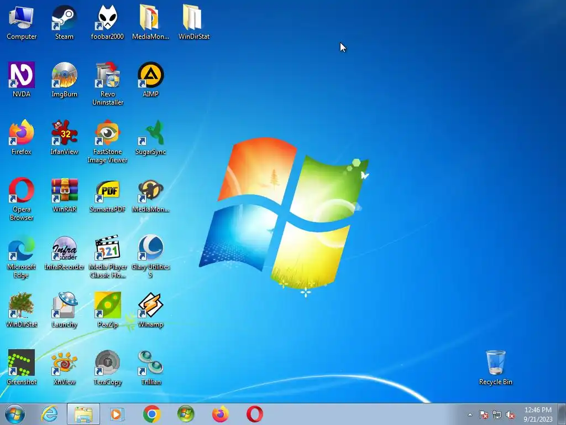Open Action Center flag in tray

pyautogui.click(x=483, y=414)
